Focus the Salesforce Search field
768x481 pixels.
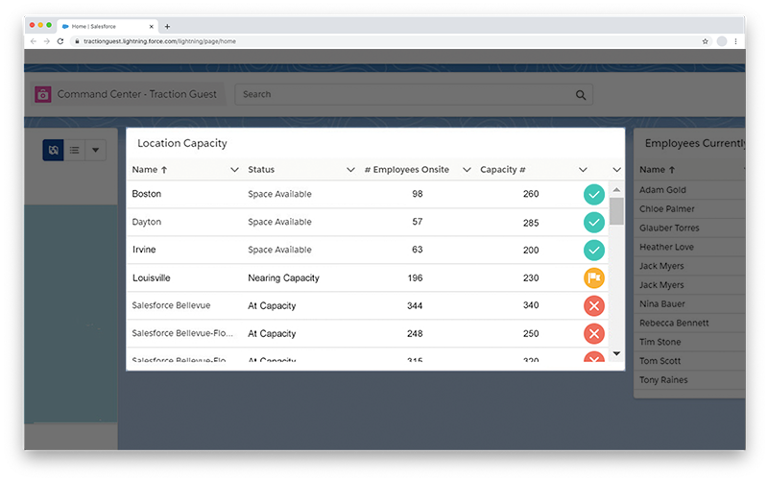[x=414, y=94]
